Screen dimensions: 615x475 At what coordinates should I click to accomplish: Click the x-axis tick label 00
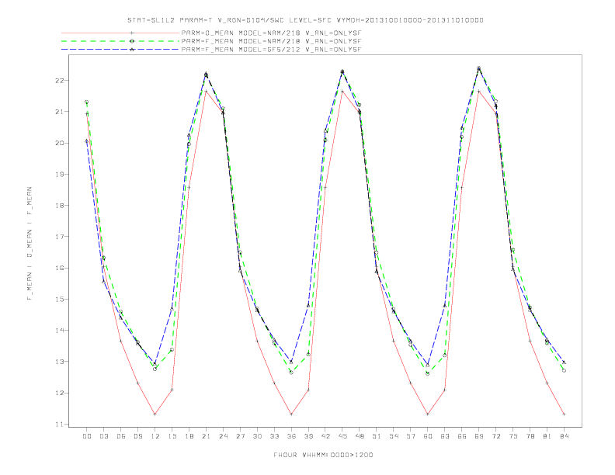(87, 436)
